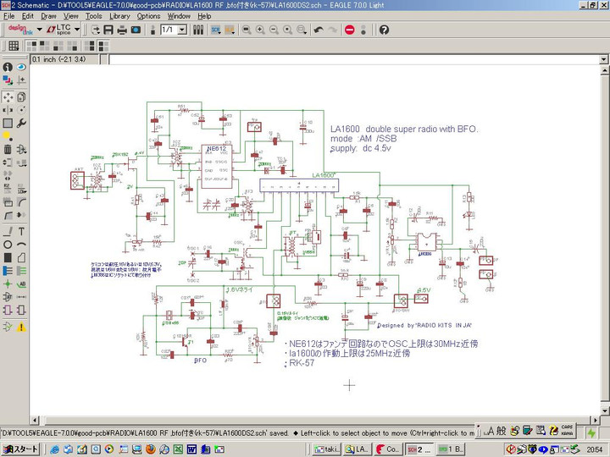Open the Options menu

[x=148, y=16]
